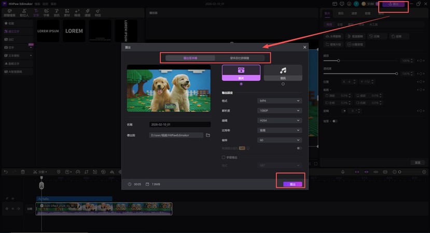Open the 特效 (effects) icon in the top toolbar

[98, 13]
